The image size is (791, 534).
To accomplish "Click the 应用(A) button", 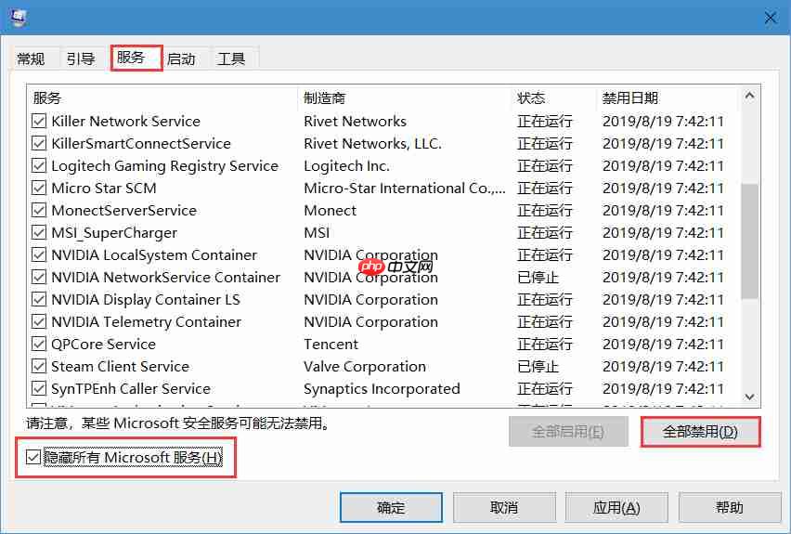I will coord(616,507).
